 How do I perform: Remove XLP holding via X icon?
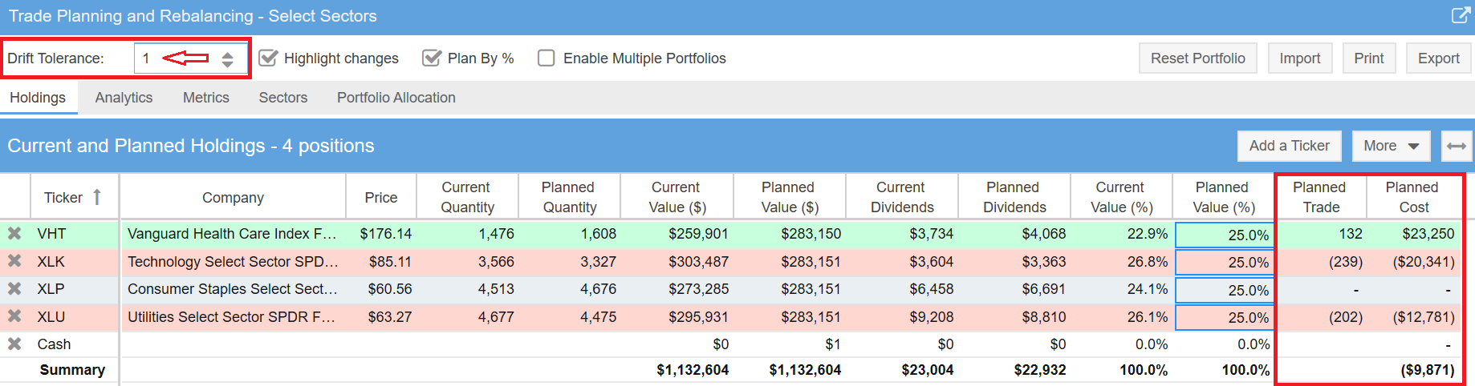pyautogui.click(x=14, y=289)
